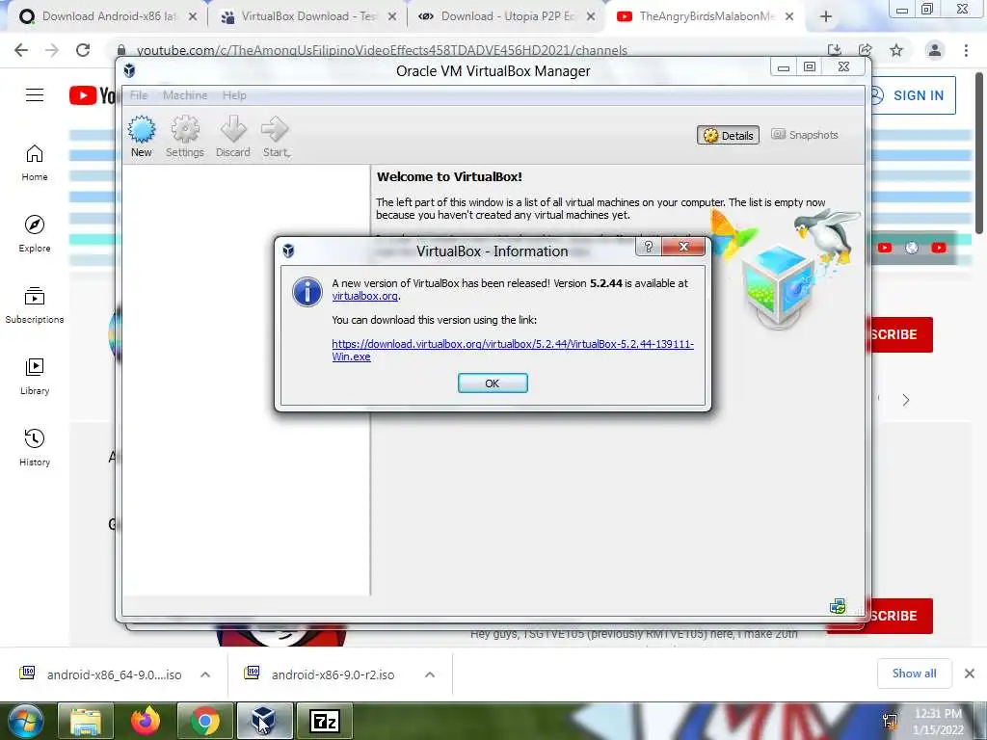Click the install app icon in address bar
Image resolution: width=987 pixels, height=740 pixels.
835,50
